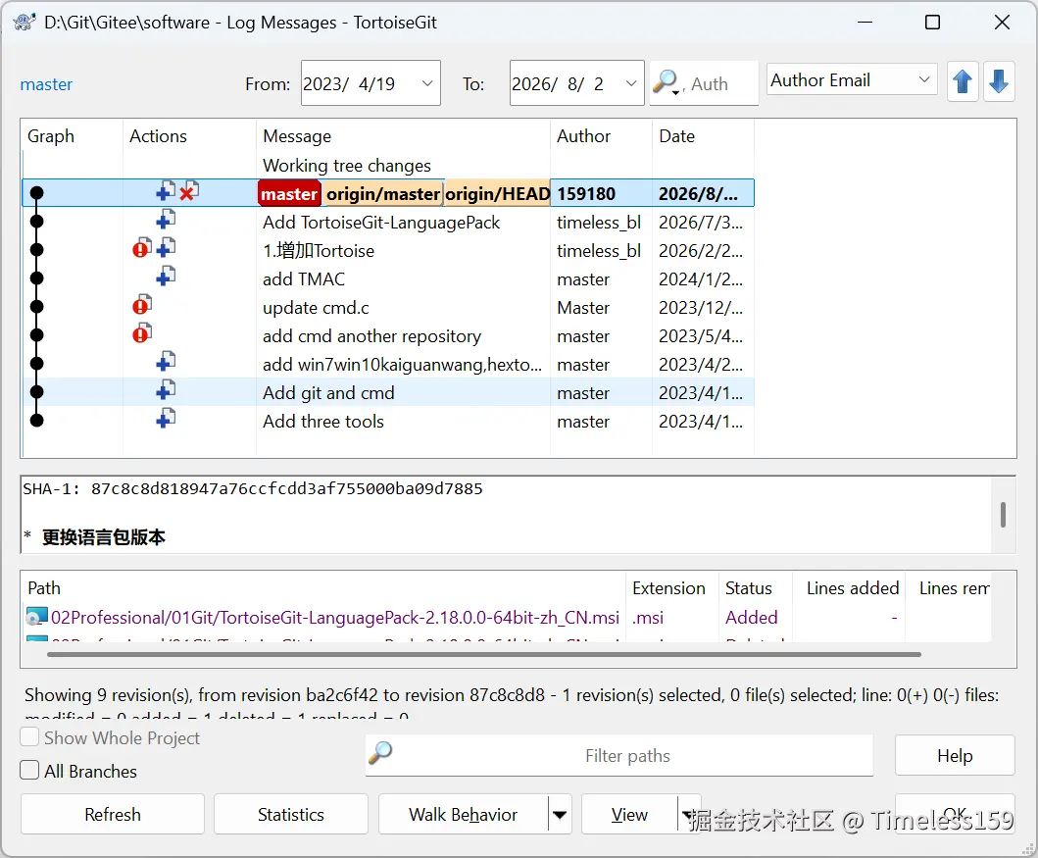The width and height of the screenshot is (1038, 858).
Task: Select the Add TortoiseGit-LanguagePack commit message
Action: (x=381, y=222)
